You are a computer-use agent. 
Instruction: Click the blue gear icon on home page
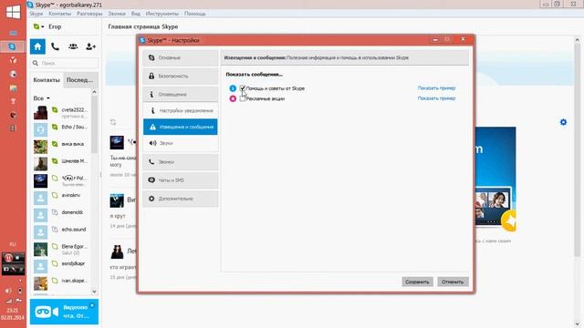pos(563,122)
